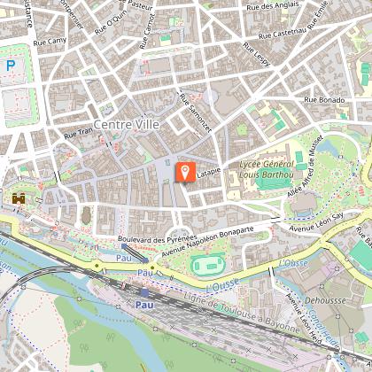Click the brown castle icon

click(19, 198)
